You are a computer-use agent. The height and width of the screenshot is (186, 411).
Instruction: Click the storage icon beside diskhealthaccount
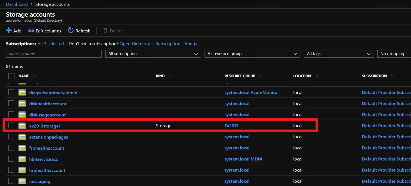click(22, 104)
